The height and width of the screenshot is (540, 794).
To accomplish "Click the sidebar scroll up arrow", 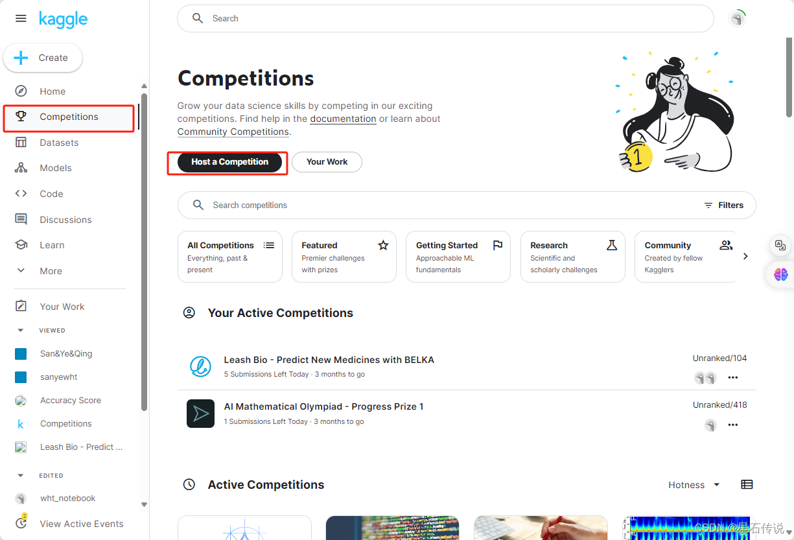I will 144,86.
